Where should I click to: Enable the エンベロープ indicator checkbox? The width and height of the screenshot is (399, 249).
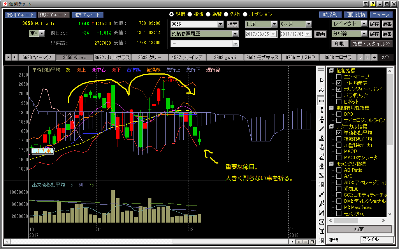[339, 77]
